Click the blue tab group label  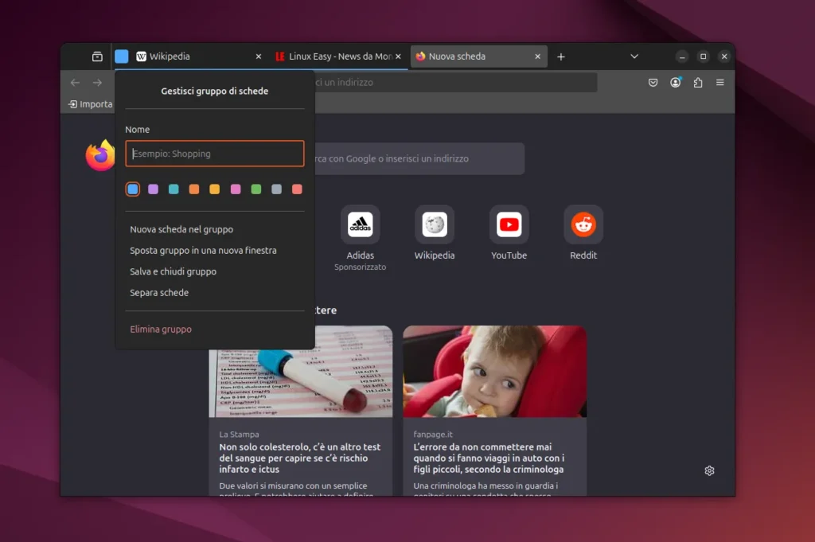pyautogui.click(x=122, y=57)
